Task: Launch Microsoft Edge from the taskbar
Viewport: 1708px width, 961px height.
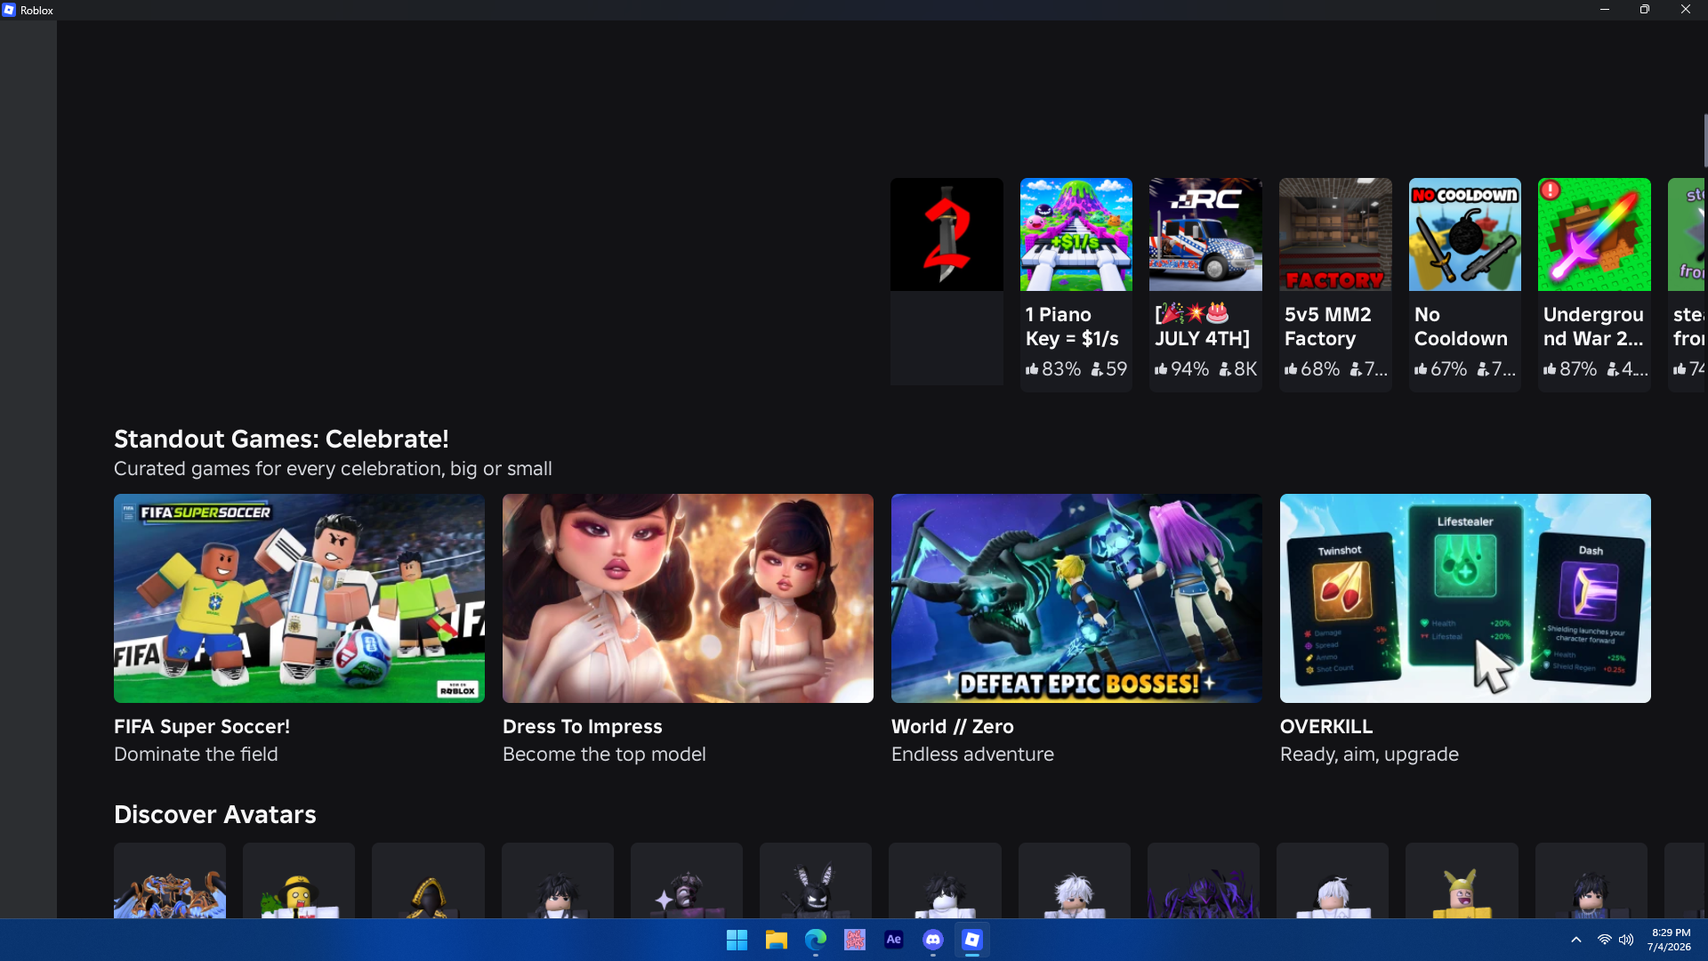Action: [x=816, y=940]
